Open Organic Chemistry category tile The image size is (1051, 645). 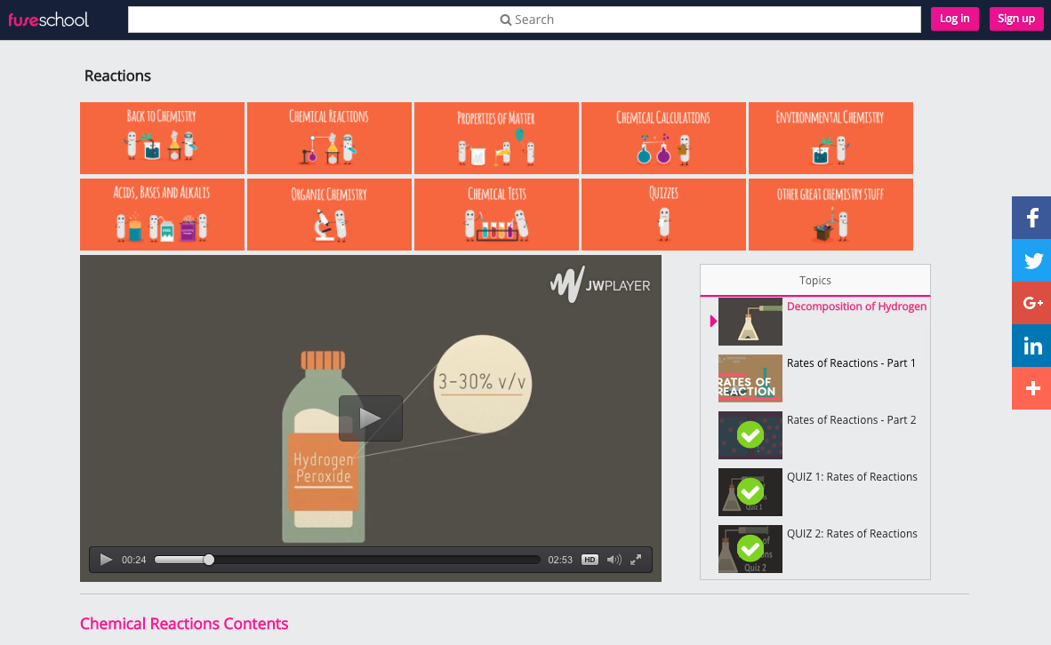click(329, 213)
